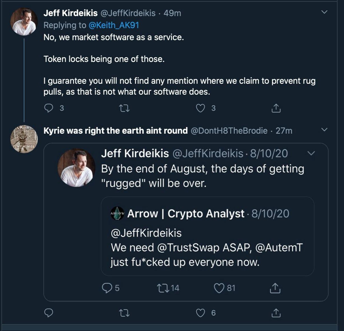344x331 pixels.
Task: View Jeff Kirdeikis's top profile picture
Action: click(24, 22)
